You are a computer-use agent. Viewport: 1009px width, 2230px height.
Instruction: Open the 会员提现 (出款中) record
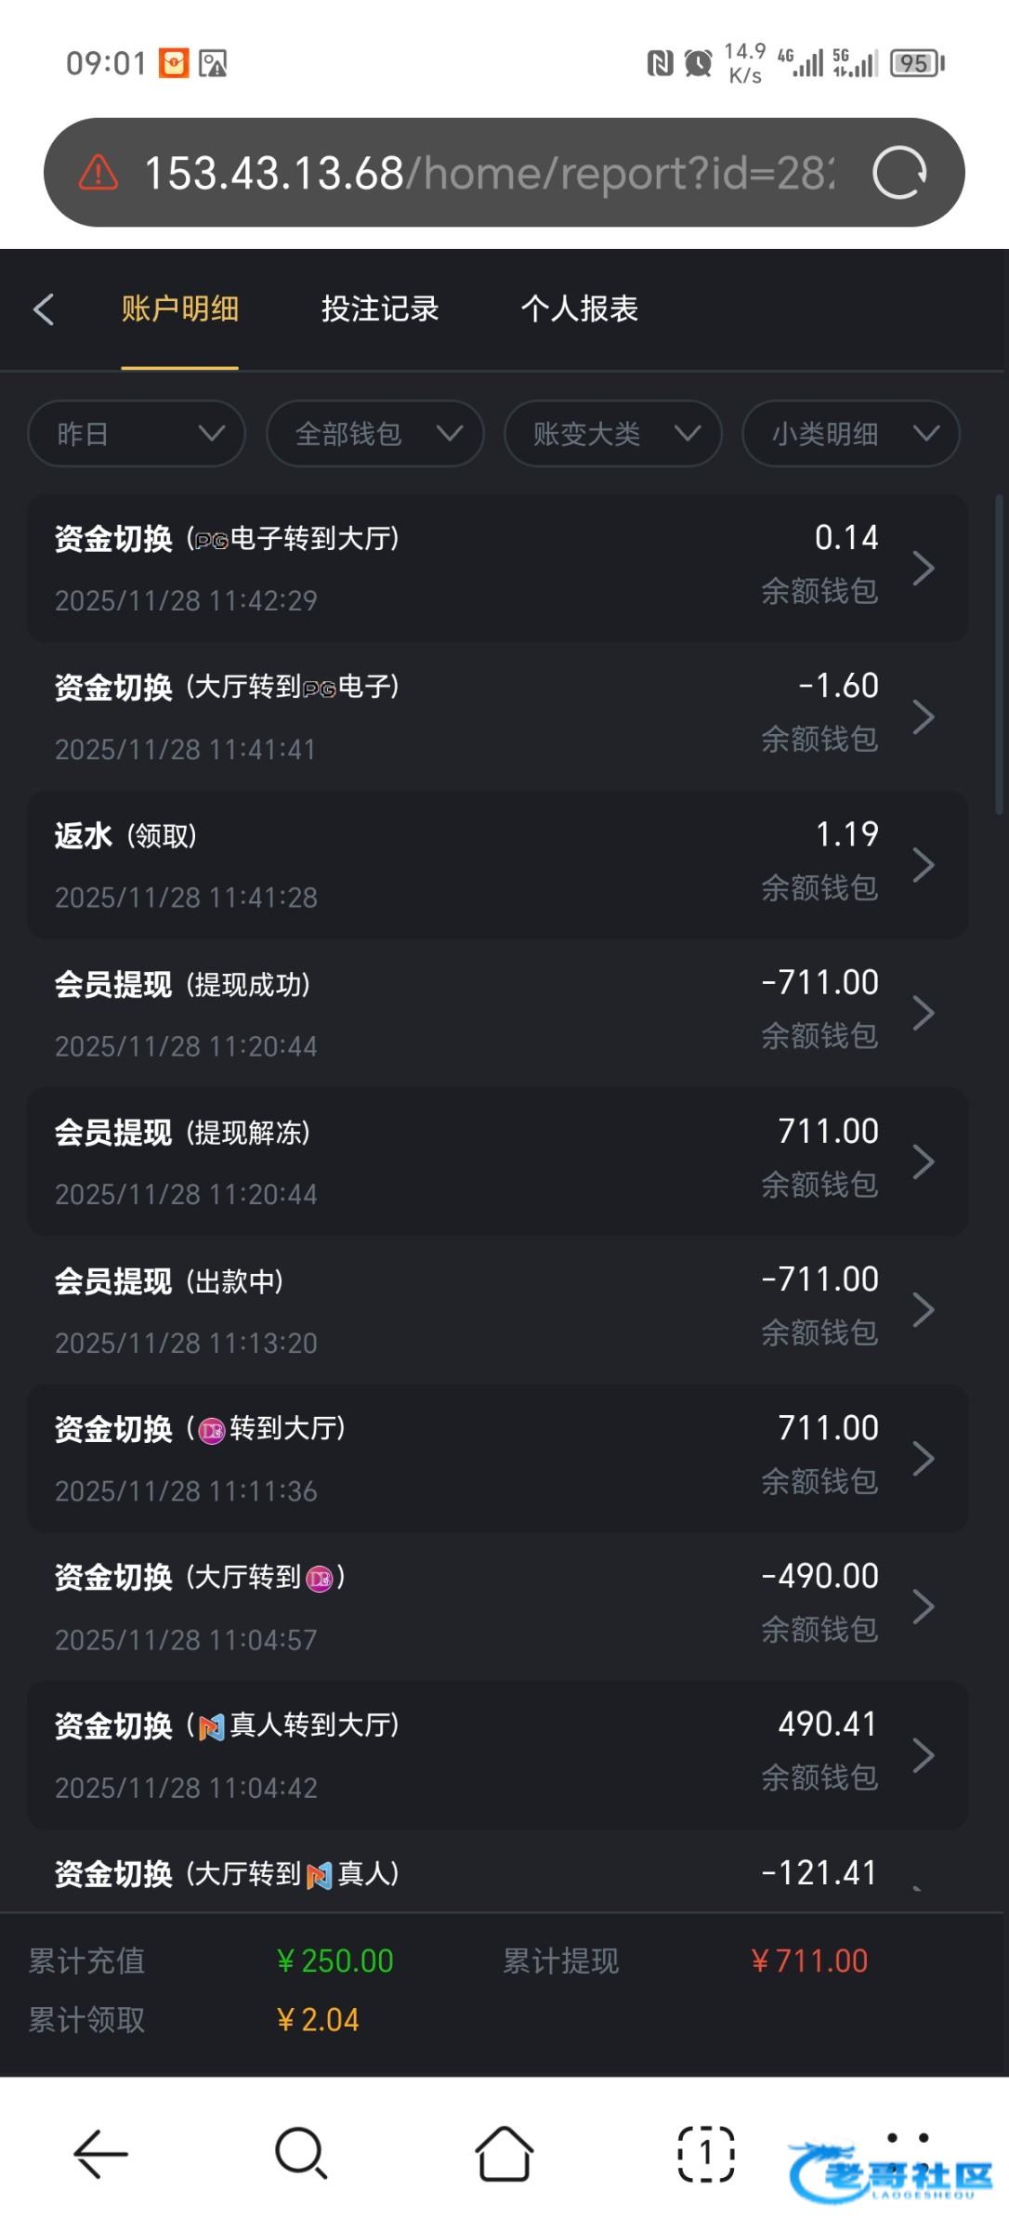(497, 1310)
